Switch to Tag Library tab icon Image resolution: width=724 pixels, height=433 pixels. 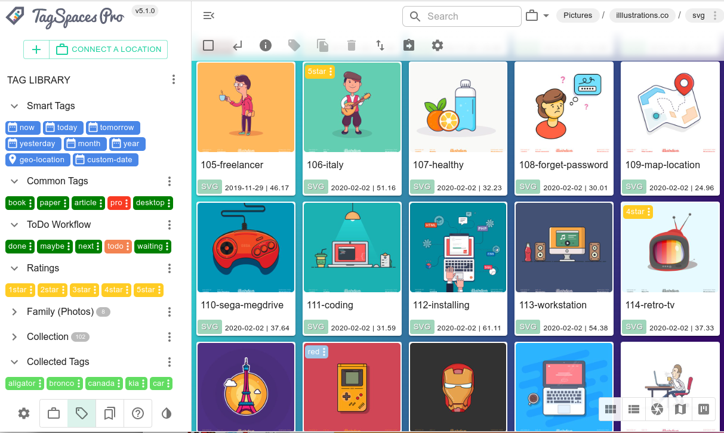(82, 413)
